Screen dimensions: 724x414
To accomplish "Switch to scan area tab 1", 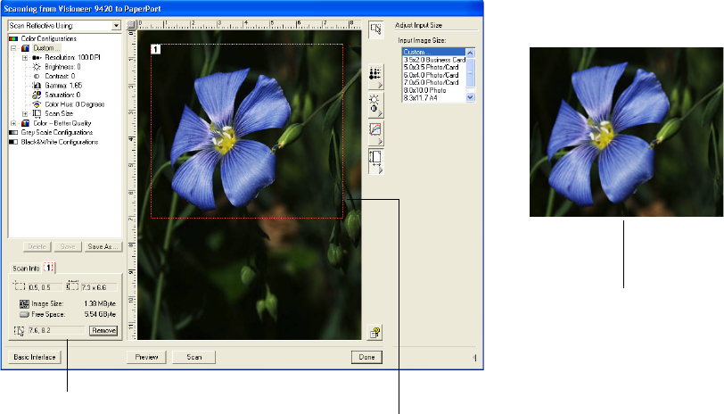I will click(49, 267).
